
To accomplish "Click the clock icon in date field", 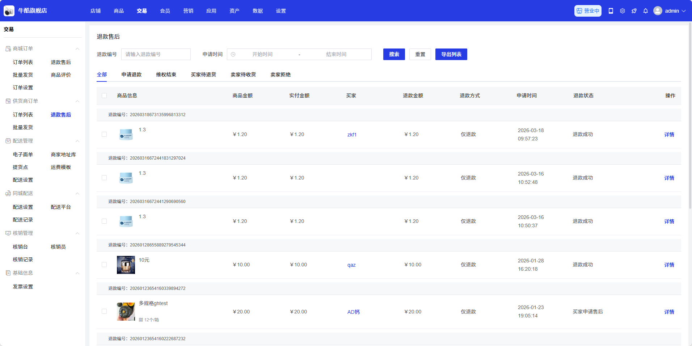I will tap(233, 54).
